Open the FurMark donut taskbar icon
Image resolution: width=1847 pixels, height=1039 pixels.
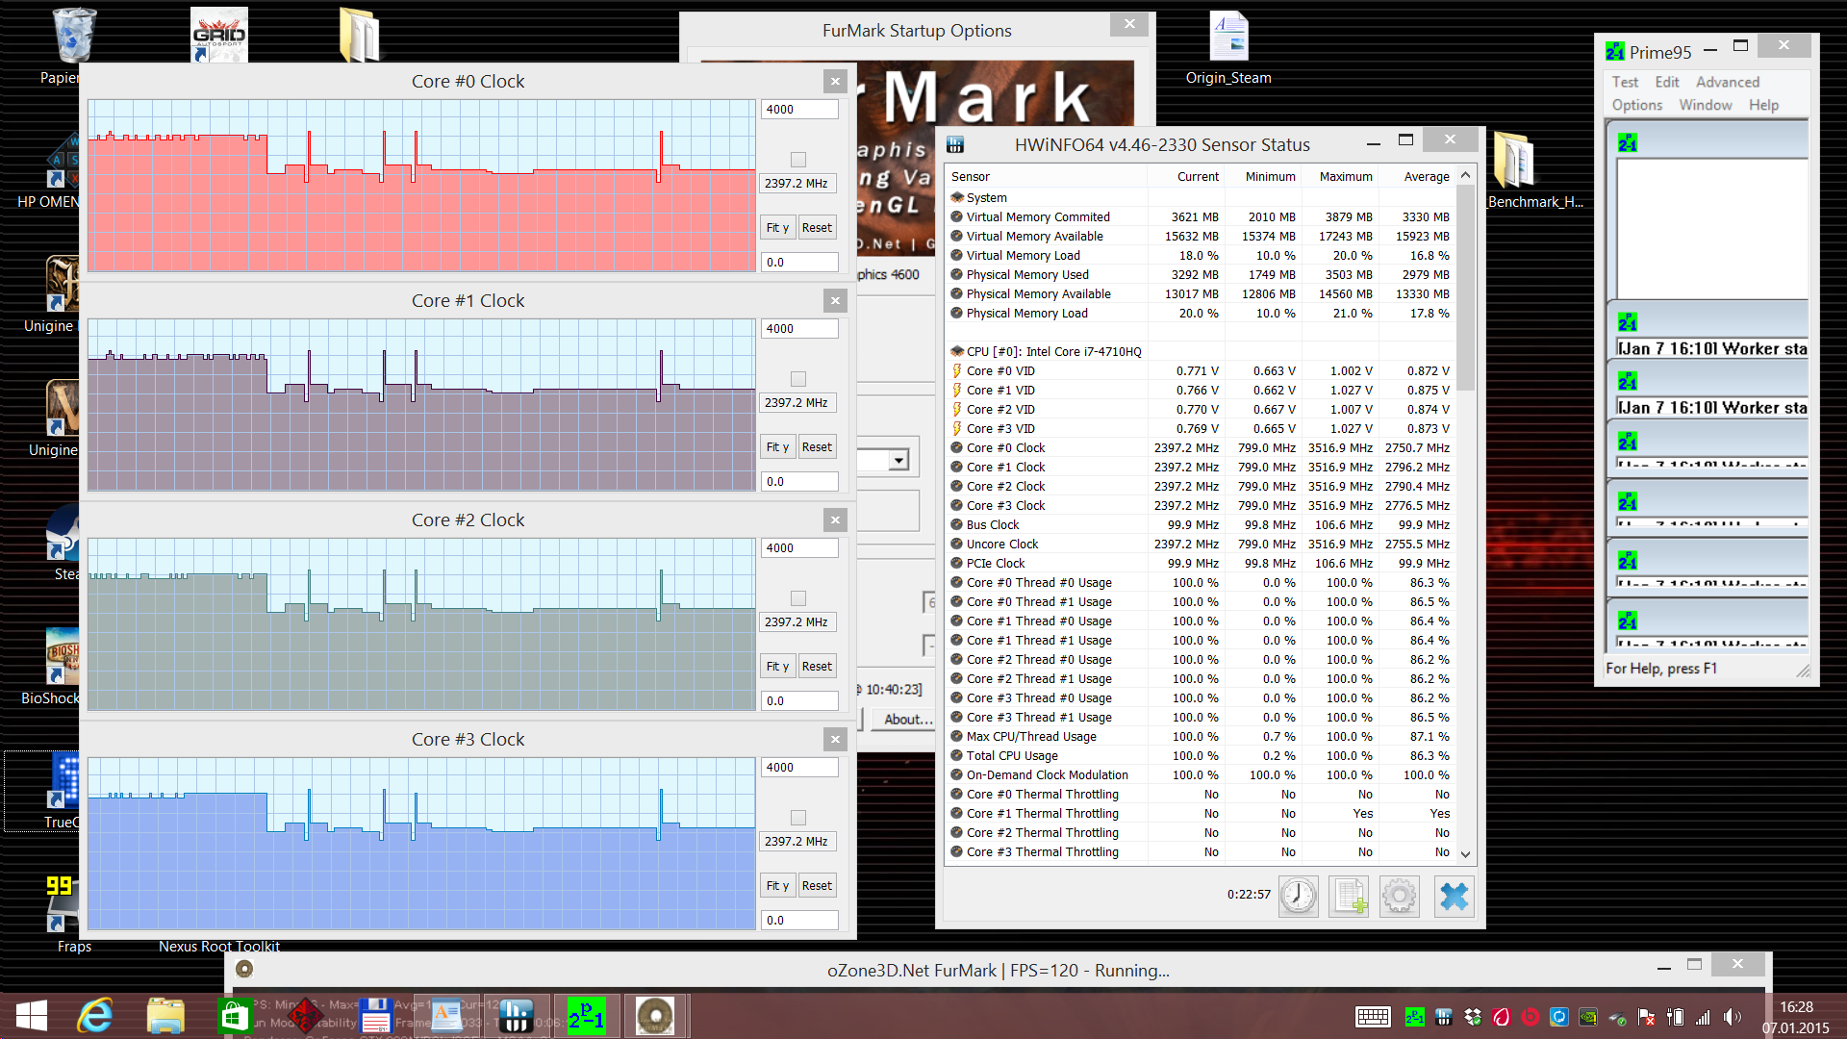coord(655,1016)
